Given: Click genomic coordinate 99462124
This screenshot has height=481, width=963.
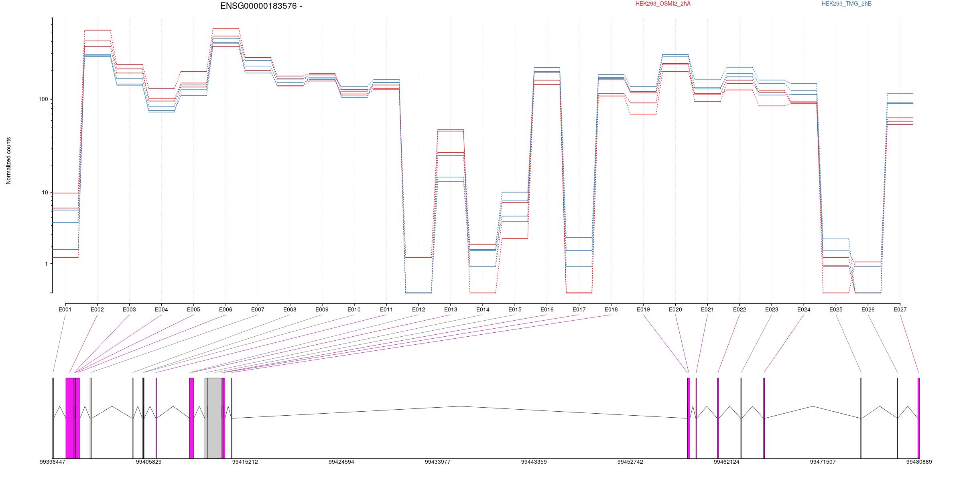Looking at the screenshot, I should [727, 462].
